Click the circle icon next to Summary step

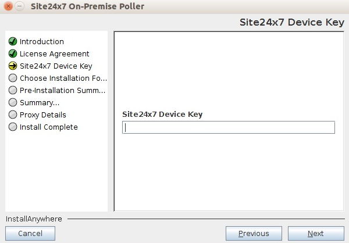13,102
